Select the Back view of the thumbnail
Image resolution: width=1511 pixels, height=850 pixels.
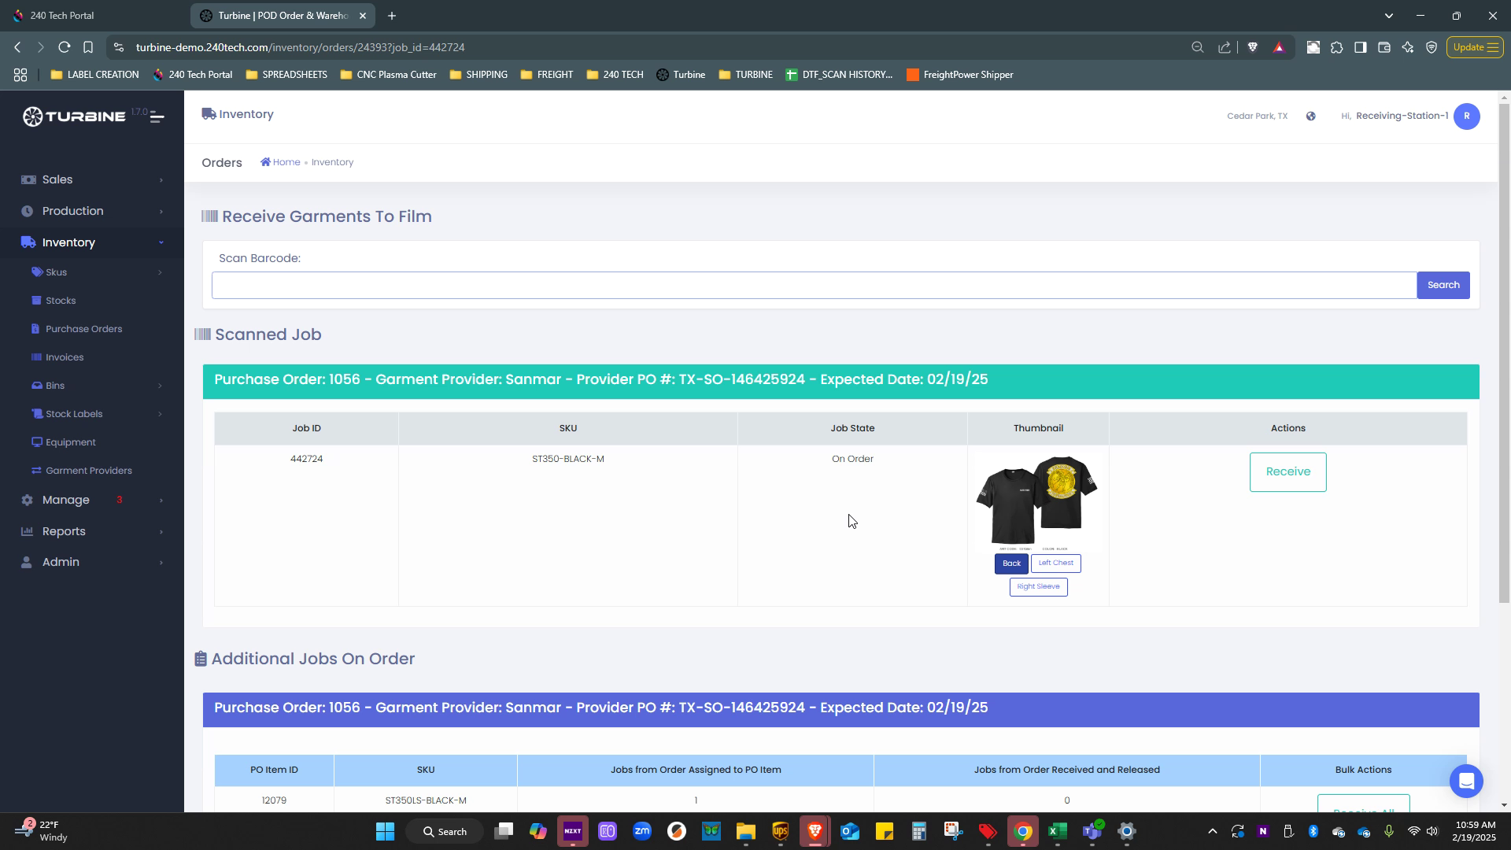click(x=1010, y=564)
